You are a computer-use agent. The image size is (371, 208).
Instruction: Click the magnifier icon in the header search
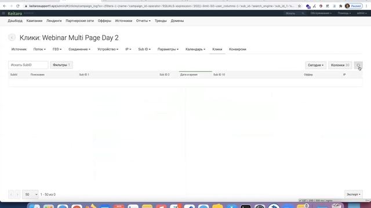[303, 13]
